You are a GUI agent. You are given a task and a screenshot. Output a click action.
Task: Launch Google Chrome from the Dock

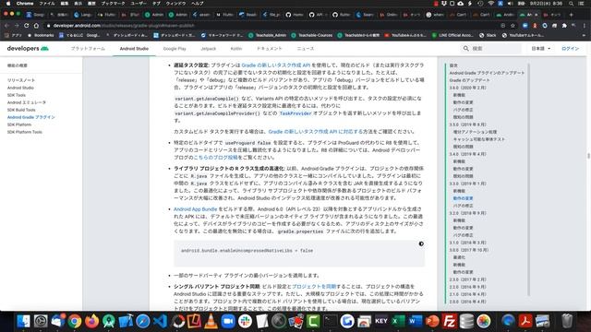(x=75, y=321)
